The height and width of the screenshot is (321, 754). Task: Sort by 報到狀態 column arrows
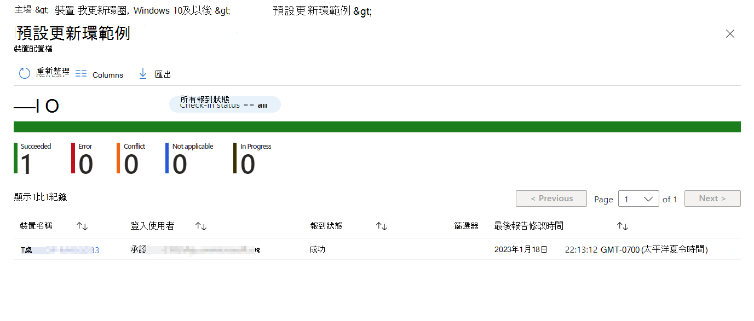tap(382, 226)
